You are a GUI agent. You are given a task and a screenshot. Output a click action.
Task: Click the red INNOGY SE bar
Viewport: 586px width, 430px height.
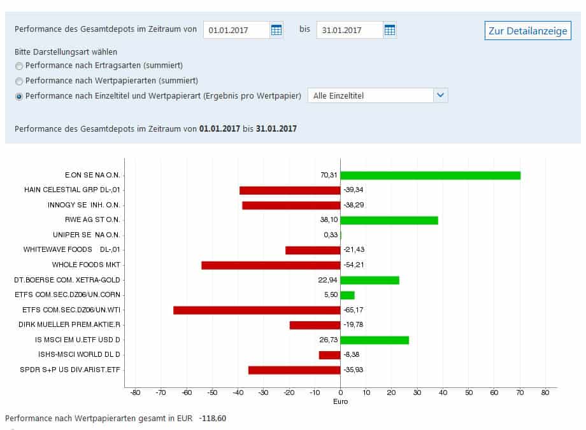pos(291,205)
